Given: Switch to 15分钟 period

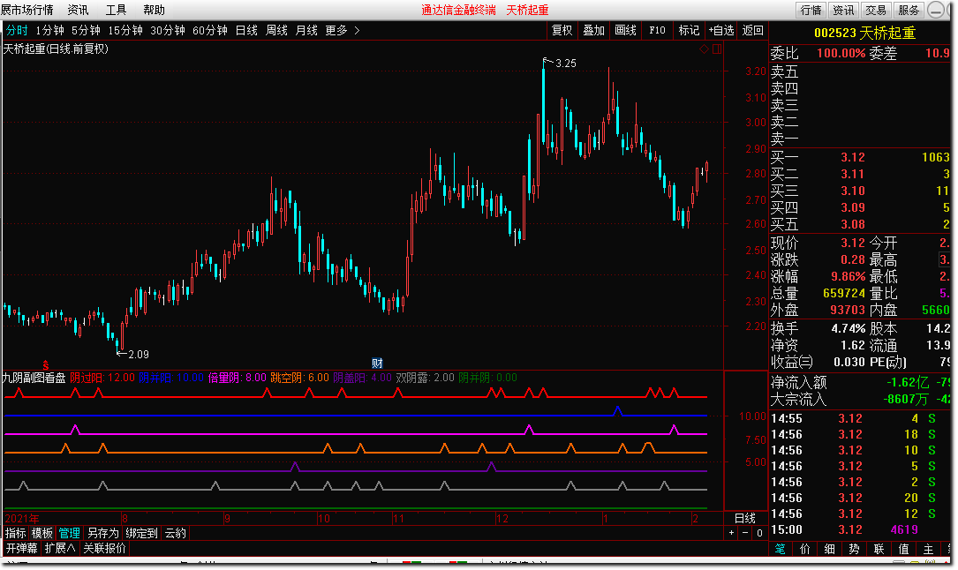Looking at the screenshot, I should click(125, 30).
